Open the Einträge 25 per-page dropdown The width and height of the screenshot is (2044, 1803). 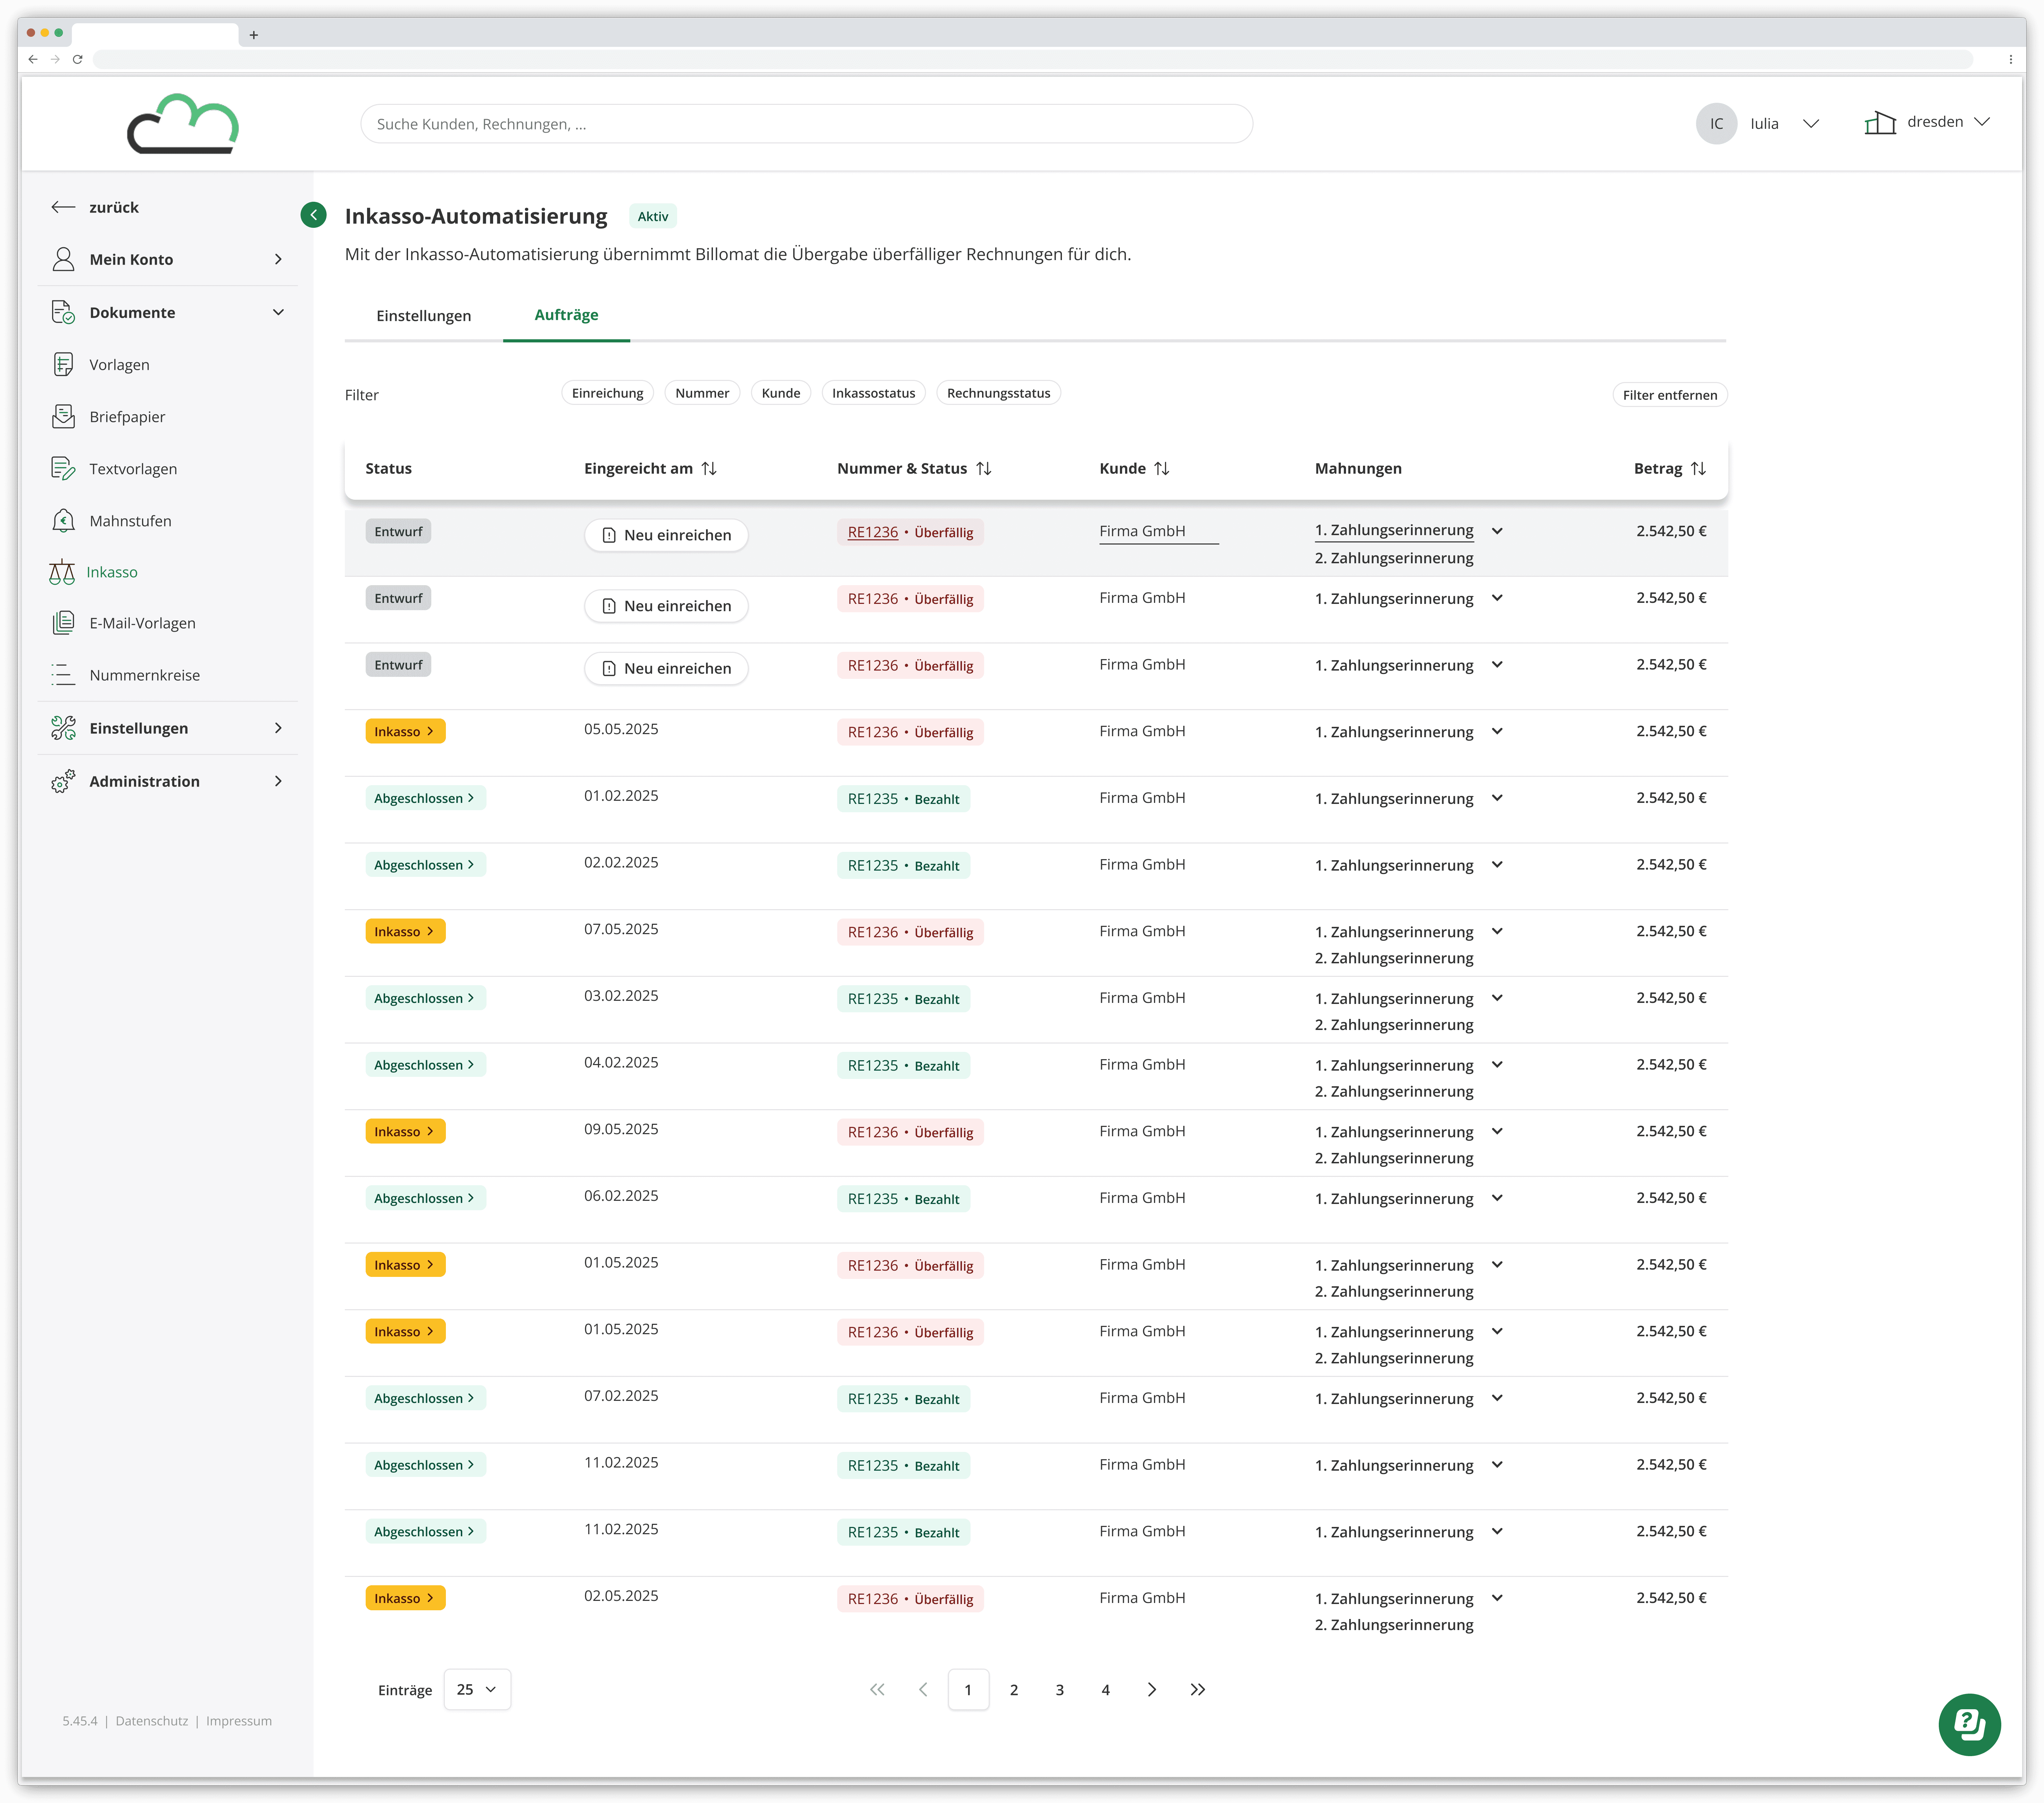pyautogui.click(x=477, y=1689)
